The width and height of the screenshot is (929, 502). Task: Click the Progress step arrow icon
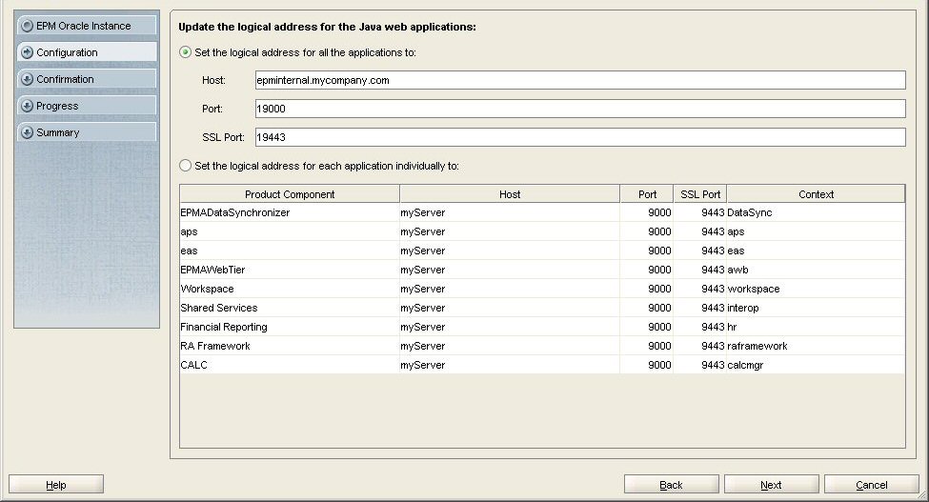(x=27, y=106)
